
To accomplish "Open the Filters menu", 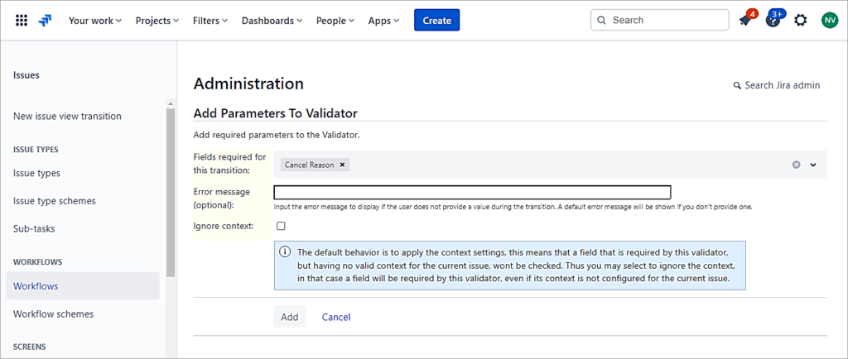I will [210, 21].
